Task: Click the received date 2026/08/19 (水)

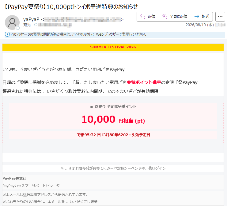Action: pyautogui.click(x=200, y=25)
